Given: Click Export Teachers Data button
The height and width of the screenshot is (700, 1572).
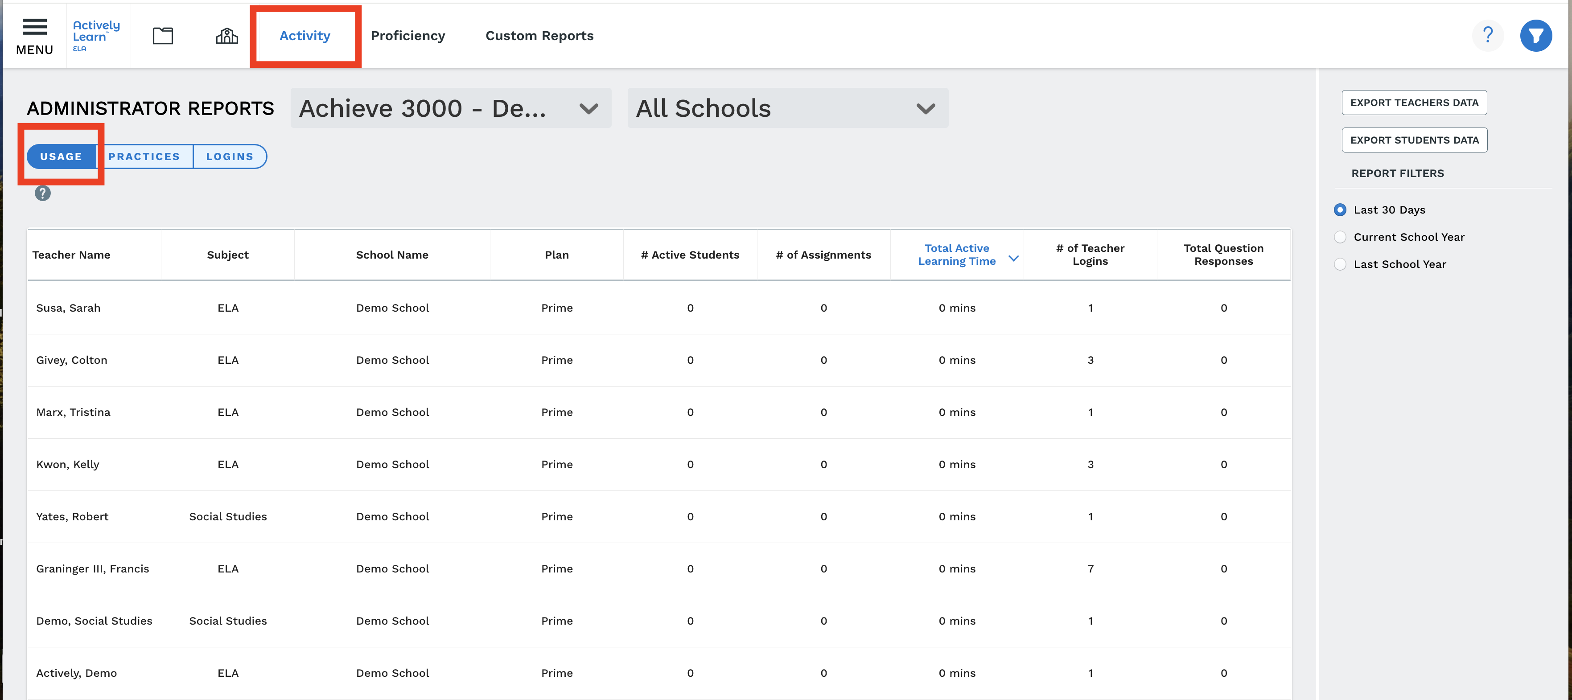Looking at the screenshot, I should [1414, 103].
